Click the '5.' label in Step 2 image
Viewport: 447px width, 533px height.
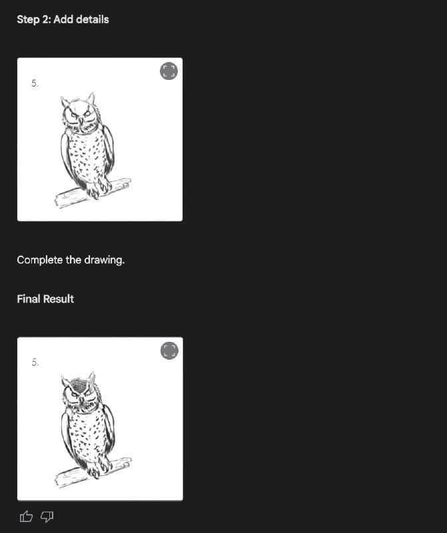coord(35,83)
